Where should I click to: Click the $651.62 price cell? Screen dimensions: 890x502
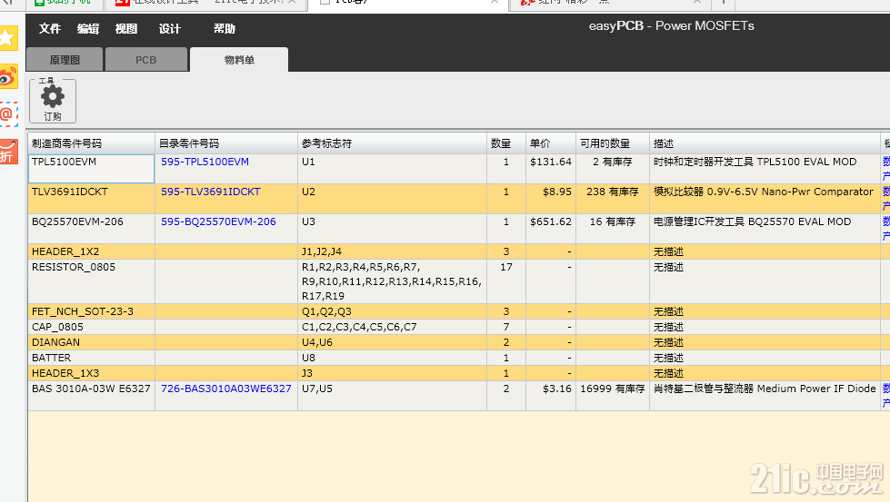click(551, 229)
